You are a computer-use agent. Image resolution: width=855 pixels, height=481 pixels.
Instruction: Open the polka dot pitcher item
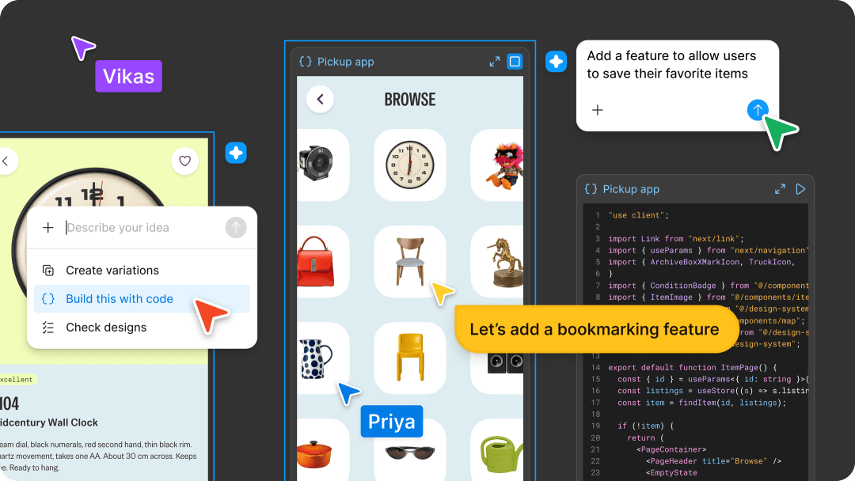pyautogui.click(x=323, y=358)
